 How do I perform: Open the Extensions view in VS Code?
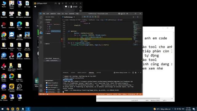[41, 37]
